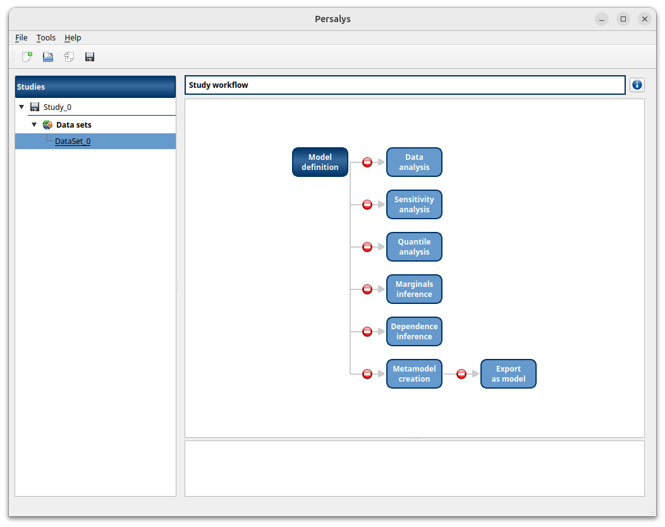Select the Study_0 tree item

coord(58,107)
